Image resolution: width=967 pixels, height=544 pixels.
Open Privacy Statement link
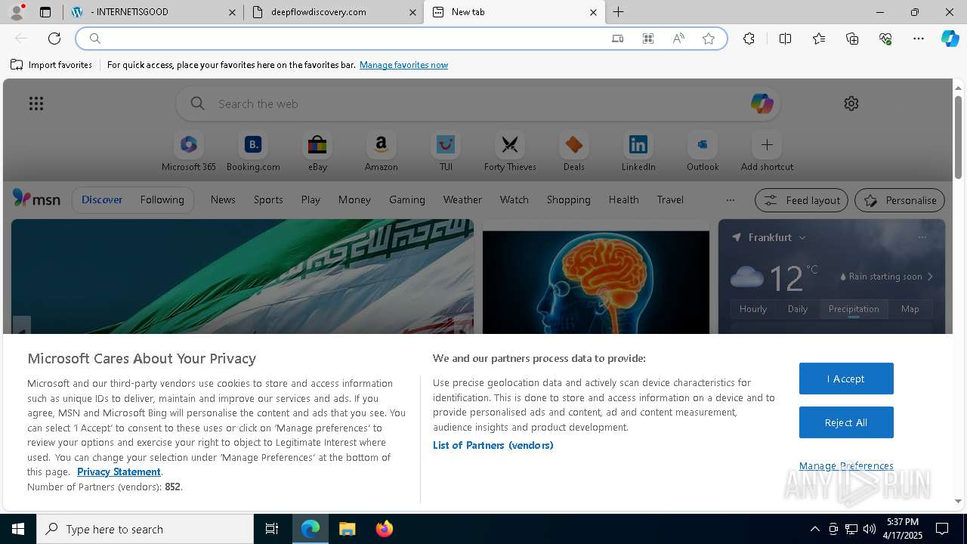pyautogui.click(x=119, y=471)
